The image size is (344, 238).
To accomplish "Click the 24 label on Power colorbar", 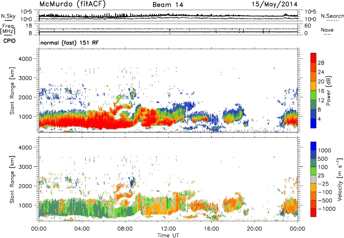I will [x=321, y=72].
